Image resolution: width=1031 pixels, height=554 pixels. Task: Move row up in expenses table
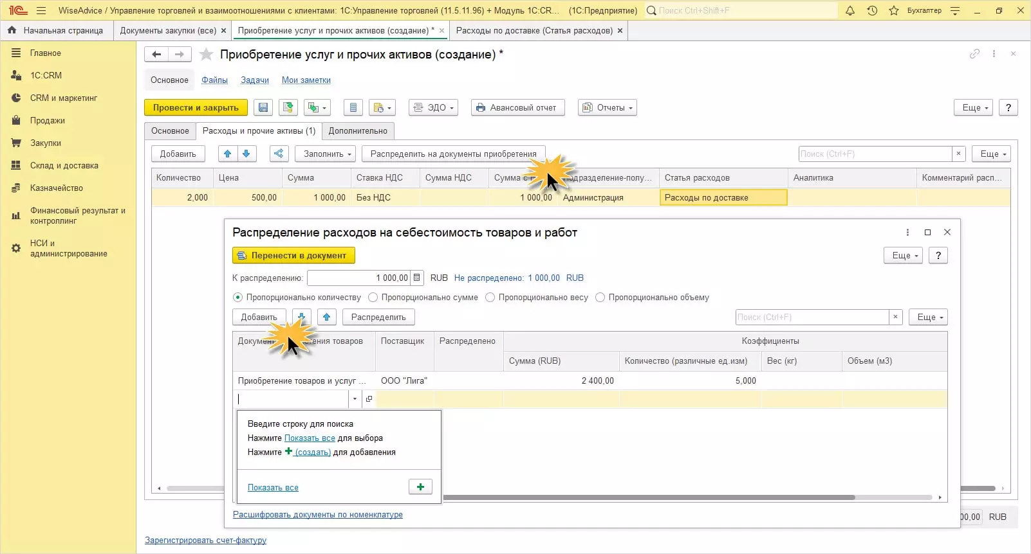[227, 154]
